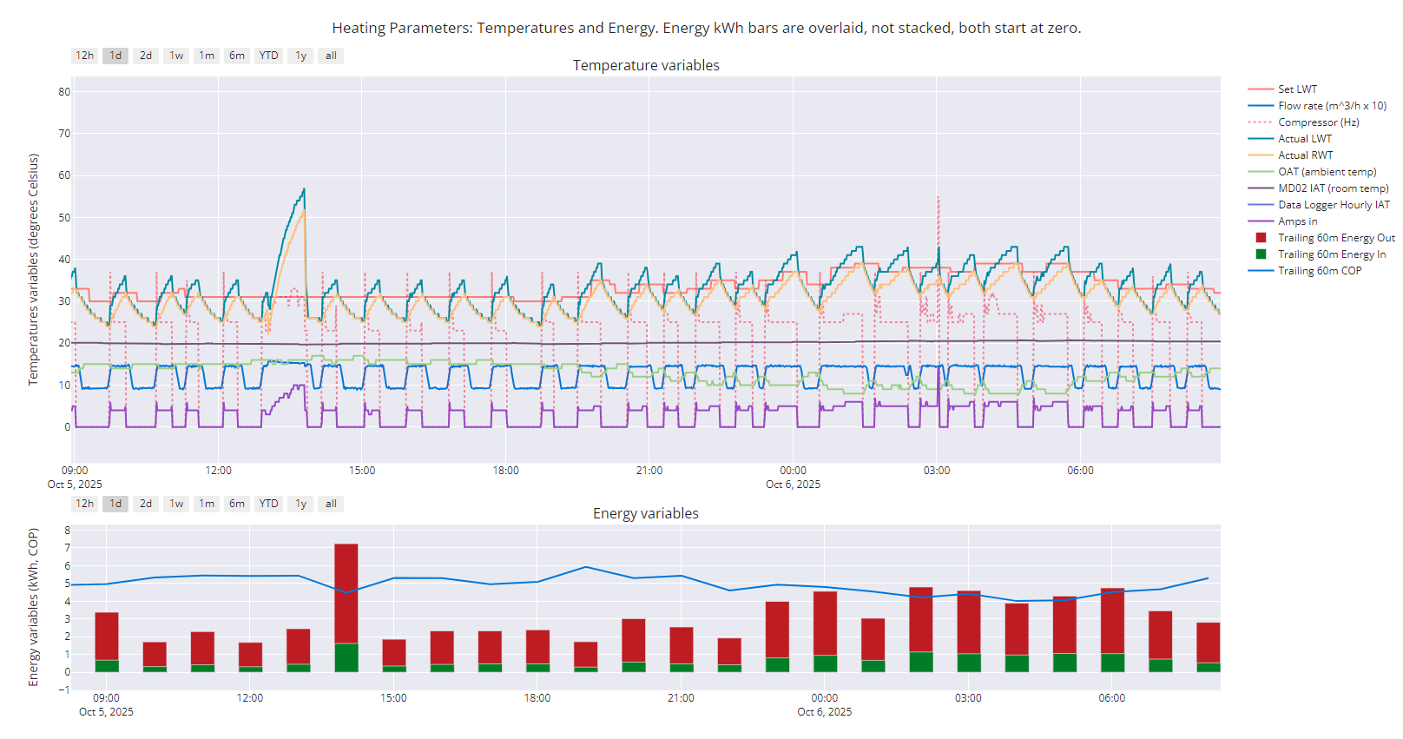Screen dimensions: 1403x739
Task: Hide OAT (ambient temp) series
Action: (1327, 172)
